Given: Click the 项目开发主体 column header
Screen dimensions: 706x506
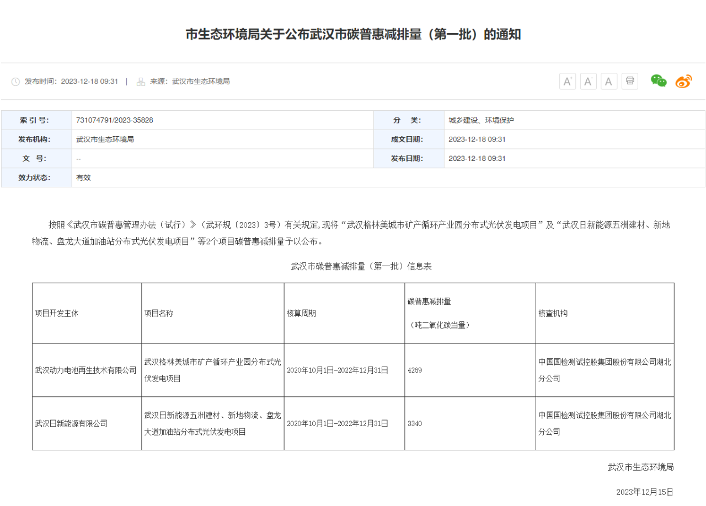Looking at the screenshot, I should pyautogui.click(x=57, y=313).
